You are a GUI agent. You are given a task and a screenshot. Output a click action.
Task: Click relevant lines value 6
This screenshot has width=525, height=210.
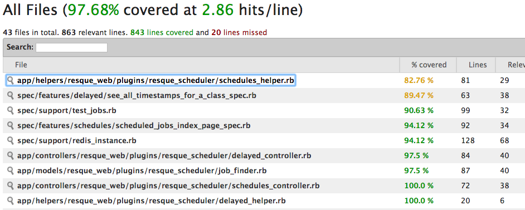[502, 201]
